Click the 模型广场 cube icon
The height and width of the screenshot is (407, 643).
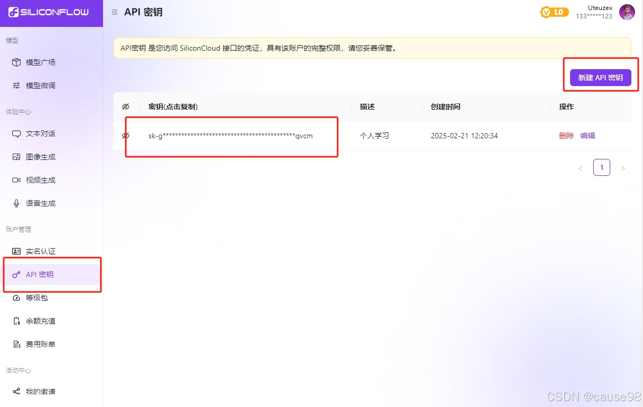click(x=16, y=62)
